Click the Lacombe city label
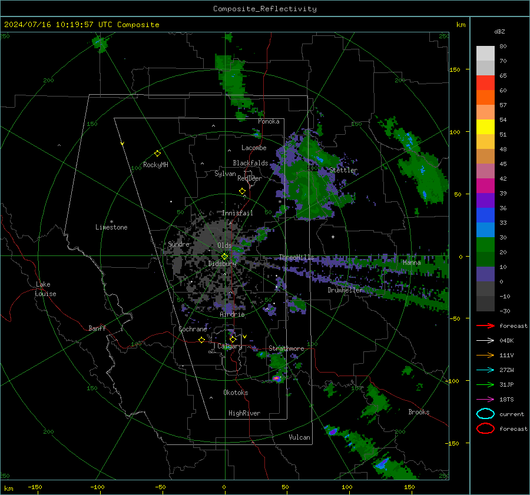 [x=254, y=148]
